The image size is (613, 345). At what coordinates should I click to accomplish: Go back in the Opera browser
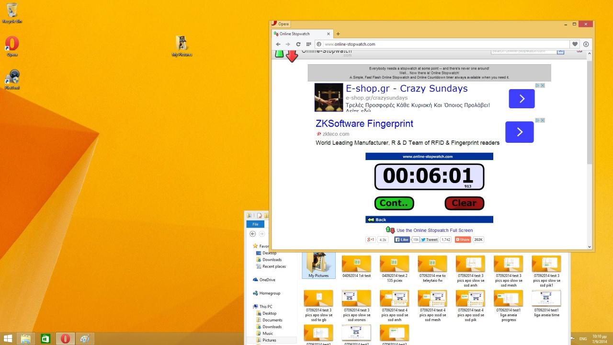[278, 44]
